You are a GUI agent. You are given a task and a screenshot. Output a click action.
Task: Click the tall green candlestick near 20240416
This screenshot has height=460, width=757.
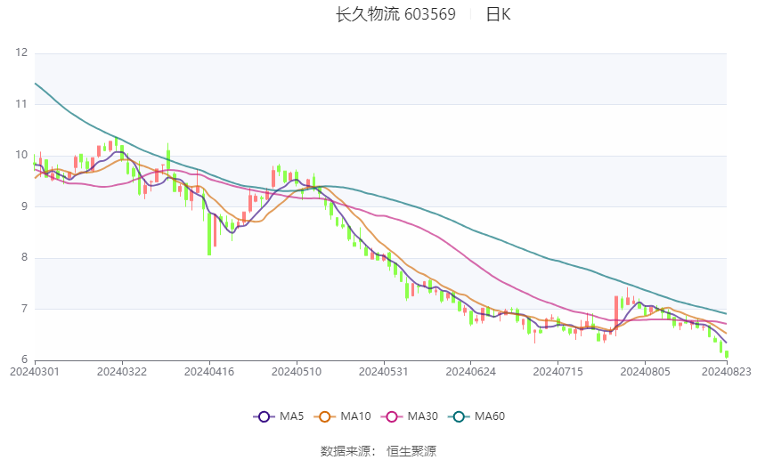click(x=209, y=234)
